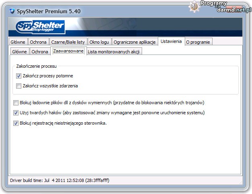Select the Ustawienia tab
The width and height of the screenshot is (252, 194).
[171, 41]
